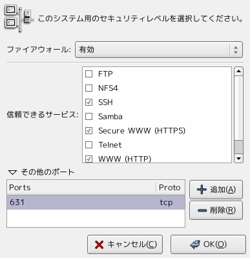Click the services list scrollbar thumb
The height and width of the screenshot is (258, 250).
[x=238, y=147]
